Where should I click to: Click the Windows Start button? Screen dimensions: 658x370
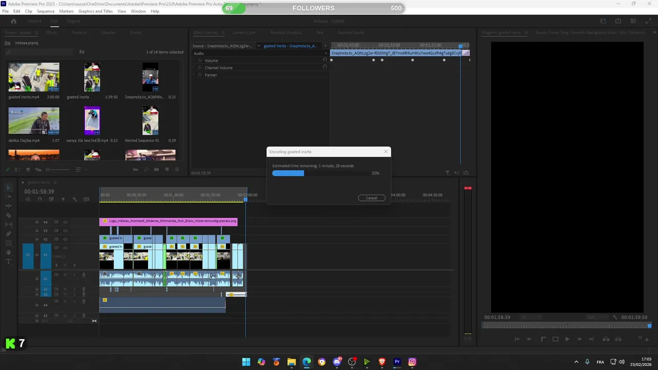tap(246, 362)
